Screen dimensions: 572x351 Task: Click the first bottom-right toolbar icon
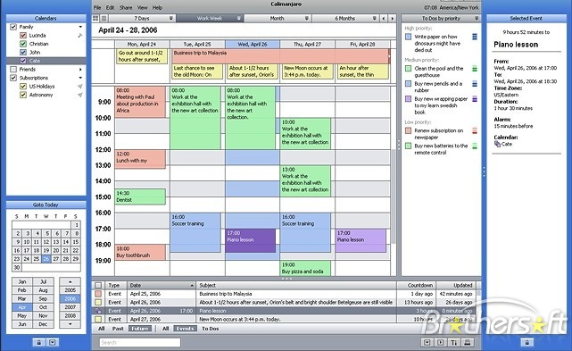427,342
